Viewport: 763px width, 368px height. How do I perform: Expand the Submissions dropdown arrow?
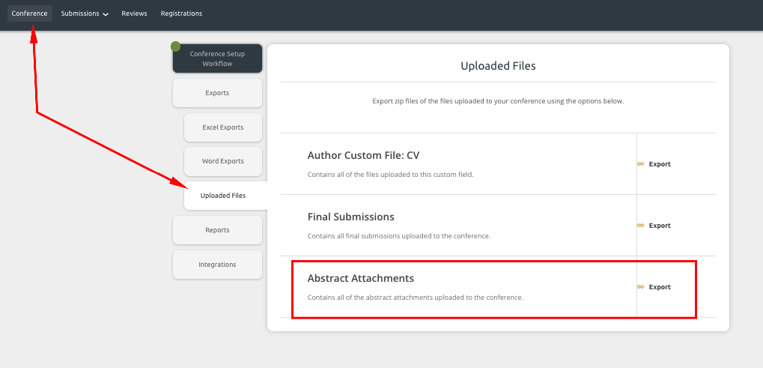pos(106,14)
